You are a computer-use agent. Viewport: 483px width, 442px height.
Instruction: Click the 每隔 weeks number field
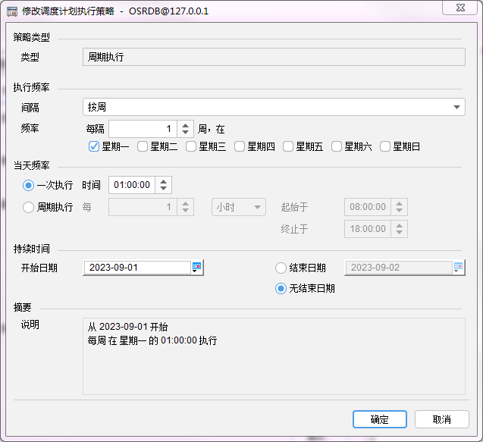(143, 129)
